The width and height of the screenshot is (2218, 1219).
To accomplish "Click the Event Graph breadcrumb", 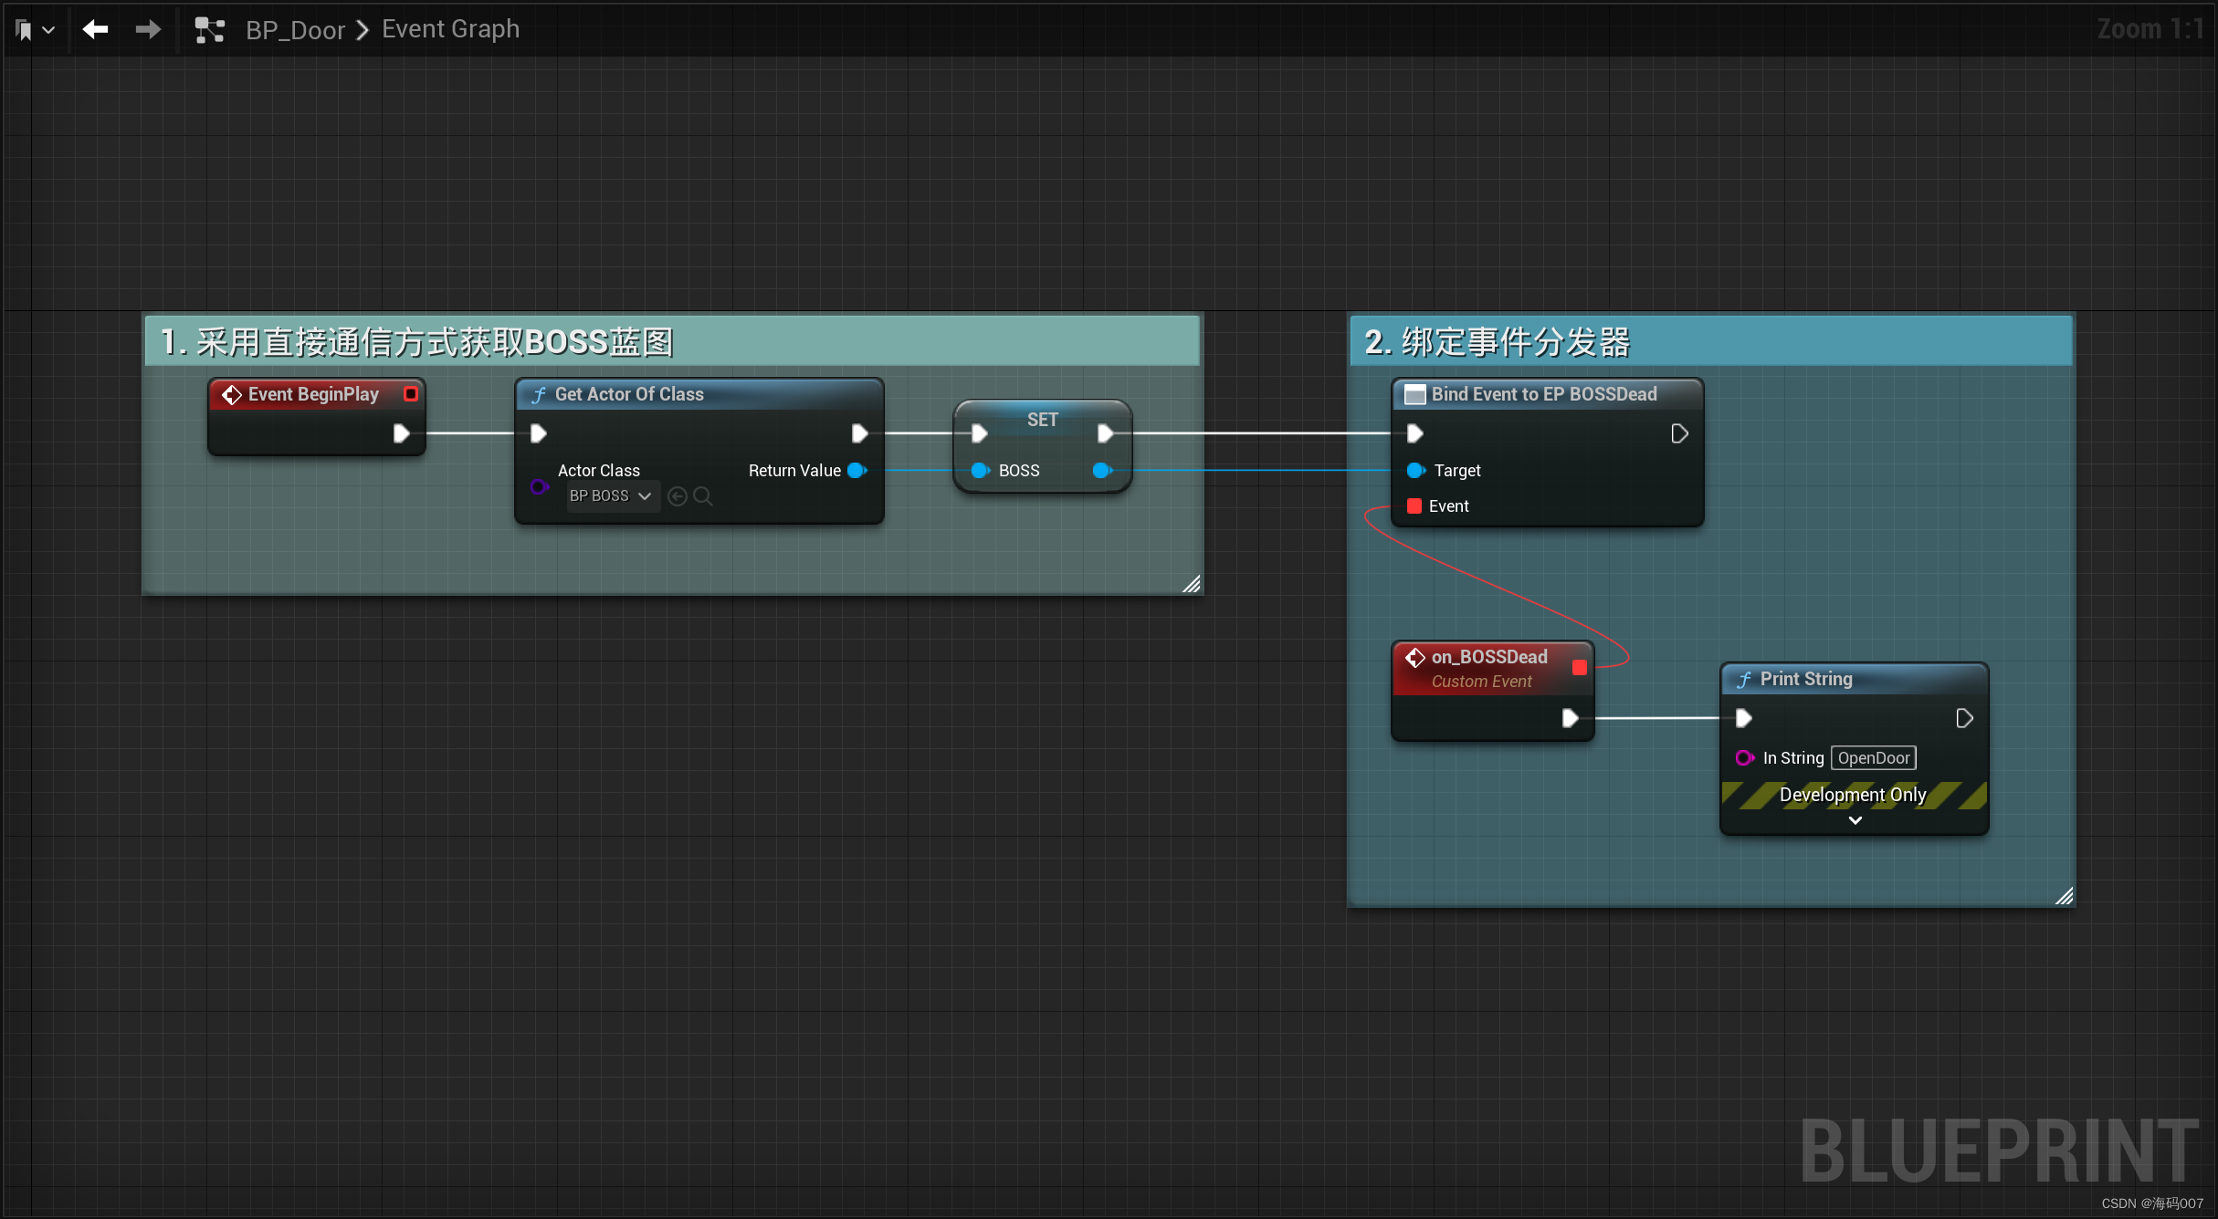I will pyautogui.click(x=450, y=29).
